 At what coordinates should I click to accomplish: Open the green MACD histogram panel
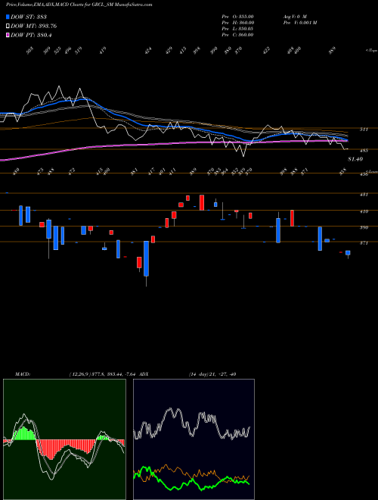[x=64, y=439]
